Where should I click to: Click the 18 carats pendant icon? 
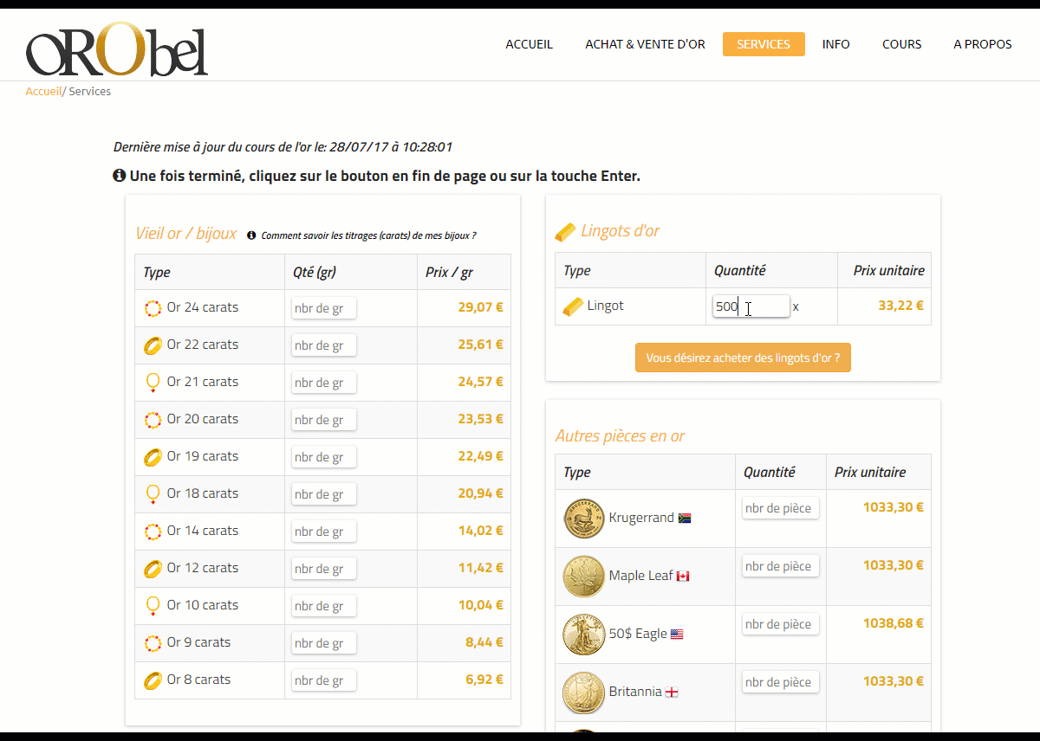(153, 494)
